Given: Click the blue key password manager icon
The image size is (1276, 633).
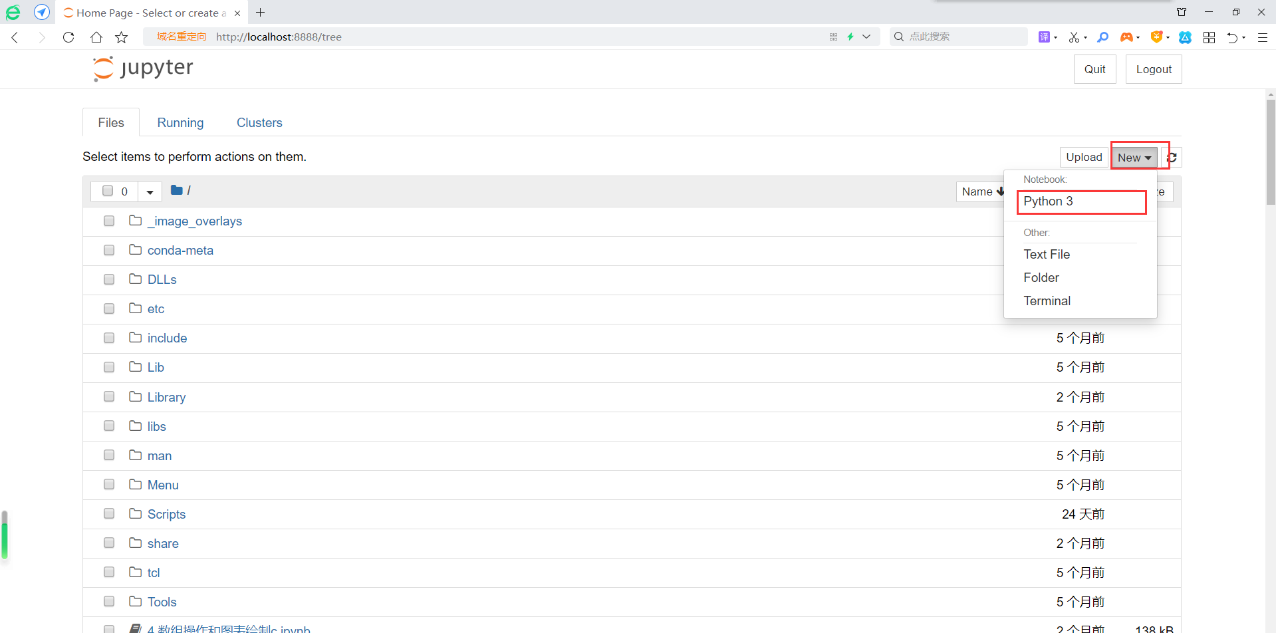Looking at the screenshot, I should (1102, 37).
